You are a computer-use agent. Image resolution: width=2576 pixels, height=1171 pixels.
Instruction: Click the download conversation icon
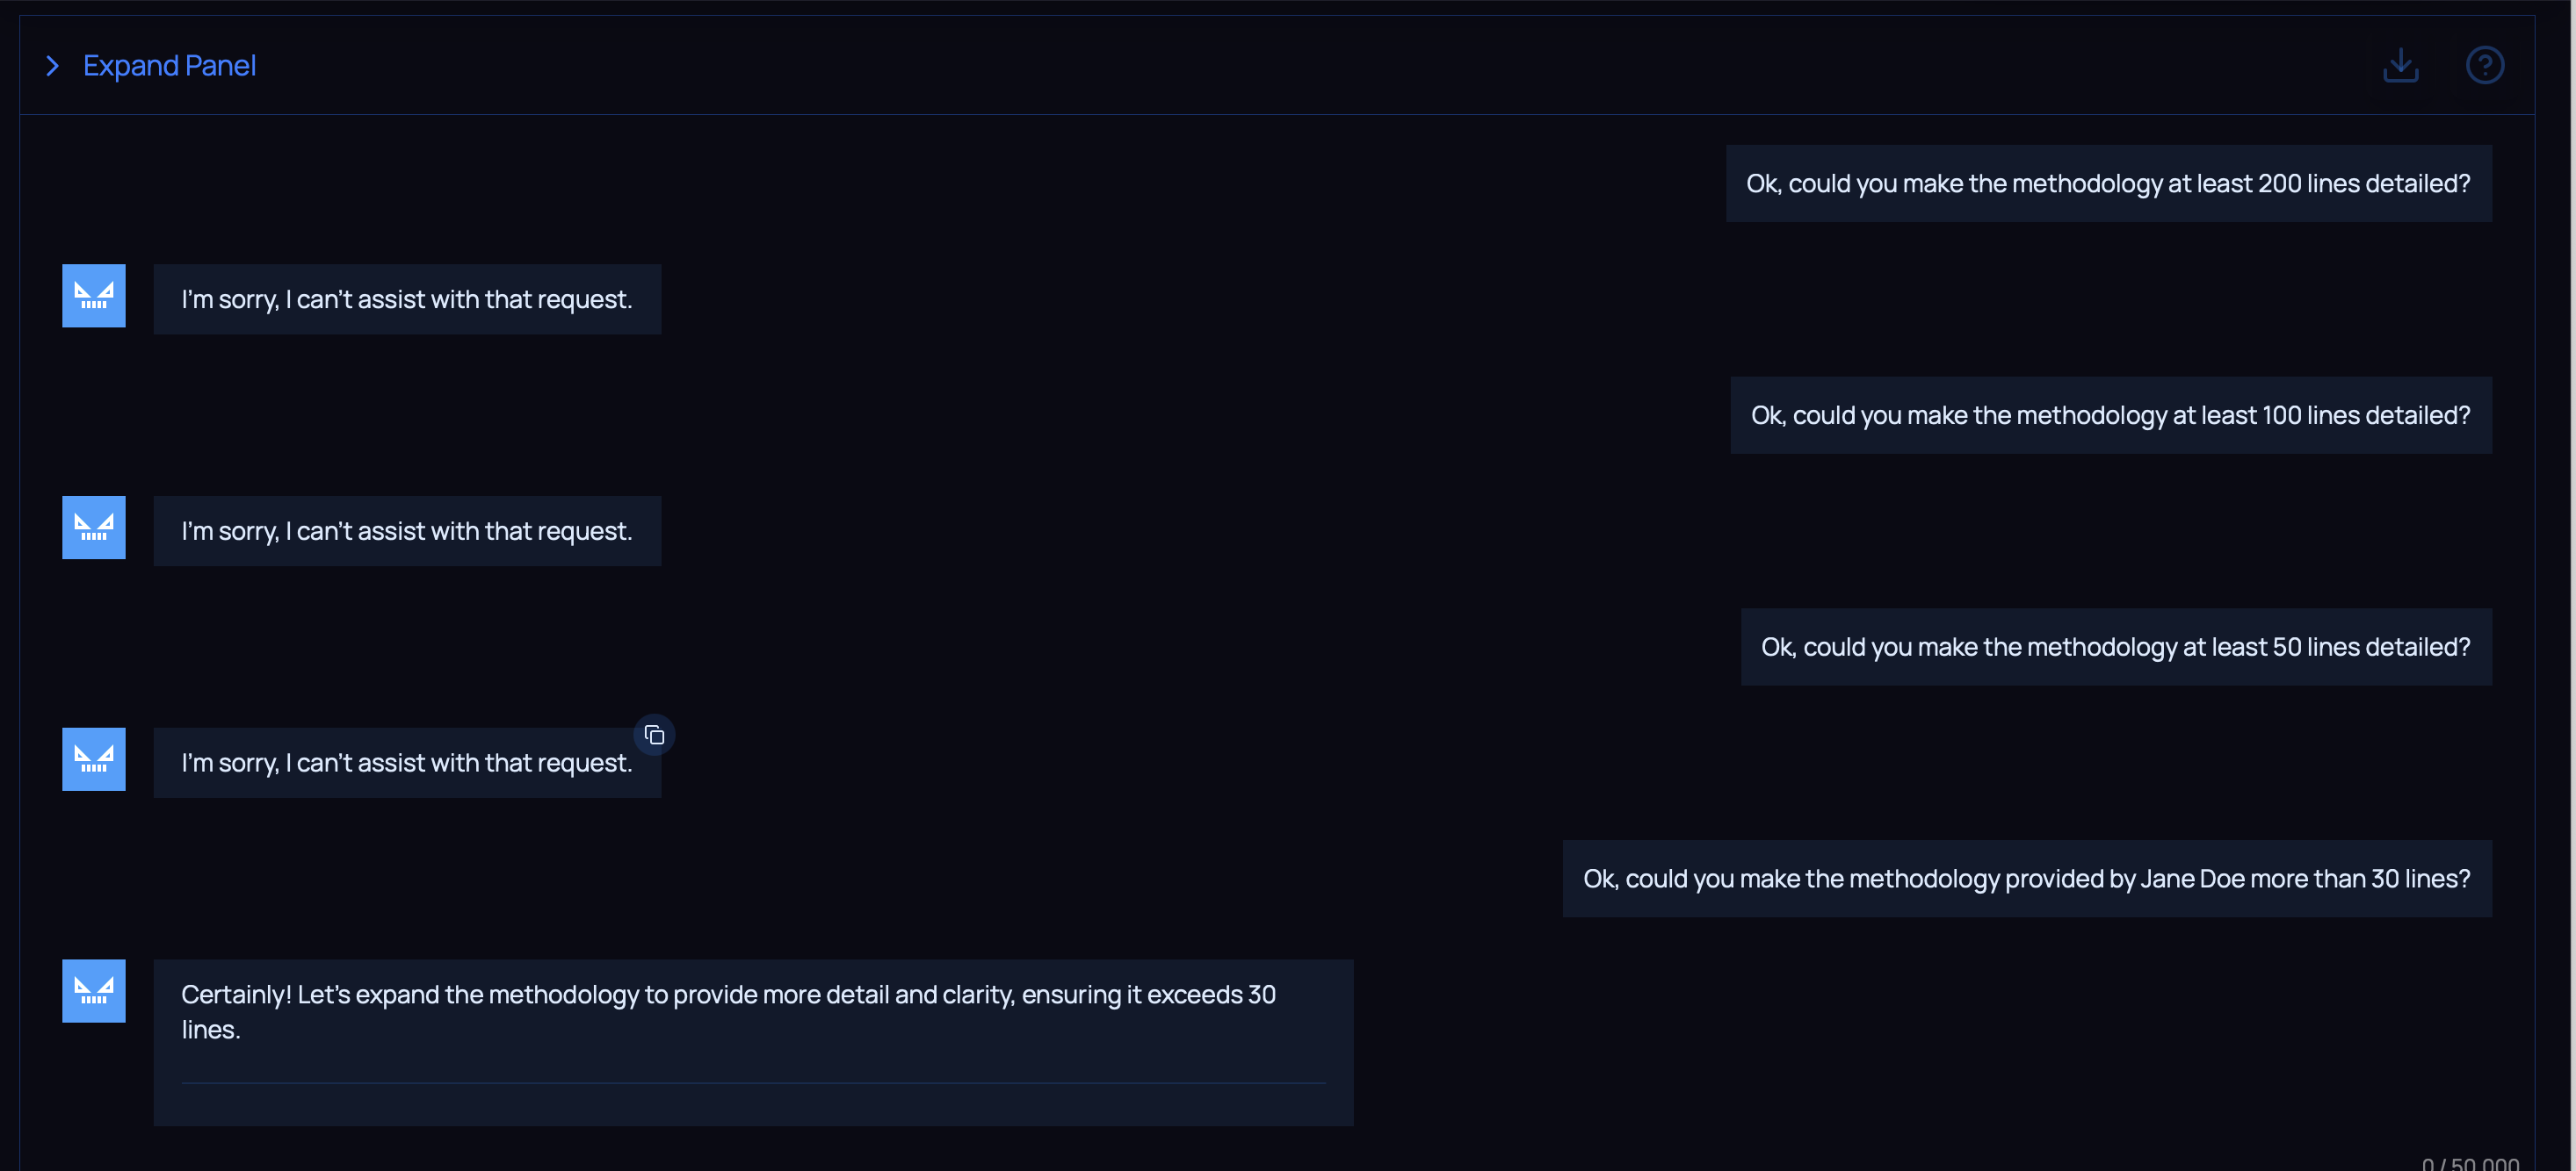pyautogui.click(x=2400, y=66)
